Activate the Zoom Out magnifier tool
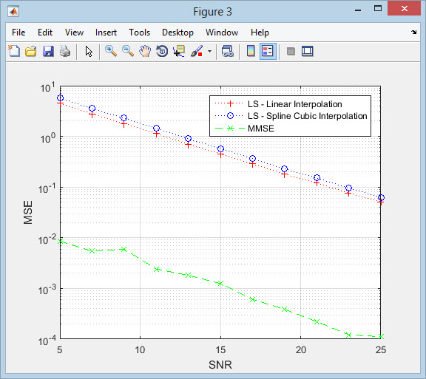 (128, 51)
